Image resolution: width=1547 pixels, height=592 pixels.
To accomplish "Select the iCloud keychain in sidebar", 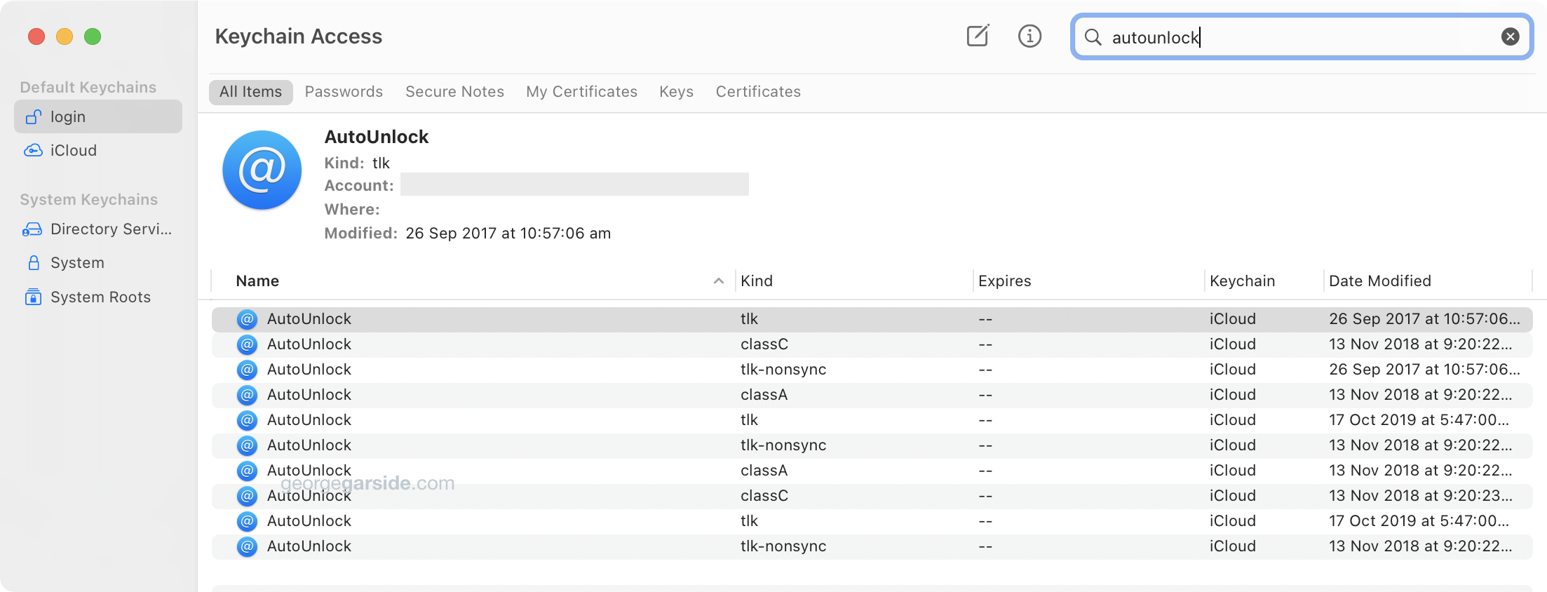I will (98, 150).
